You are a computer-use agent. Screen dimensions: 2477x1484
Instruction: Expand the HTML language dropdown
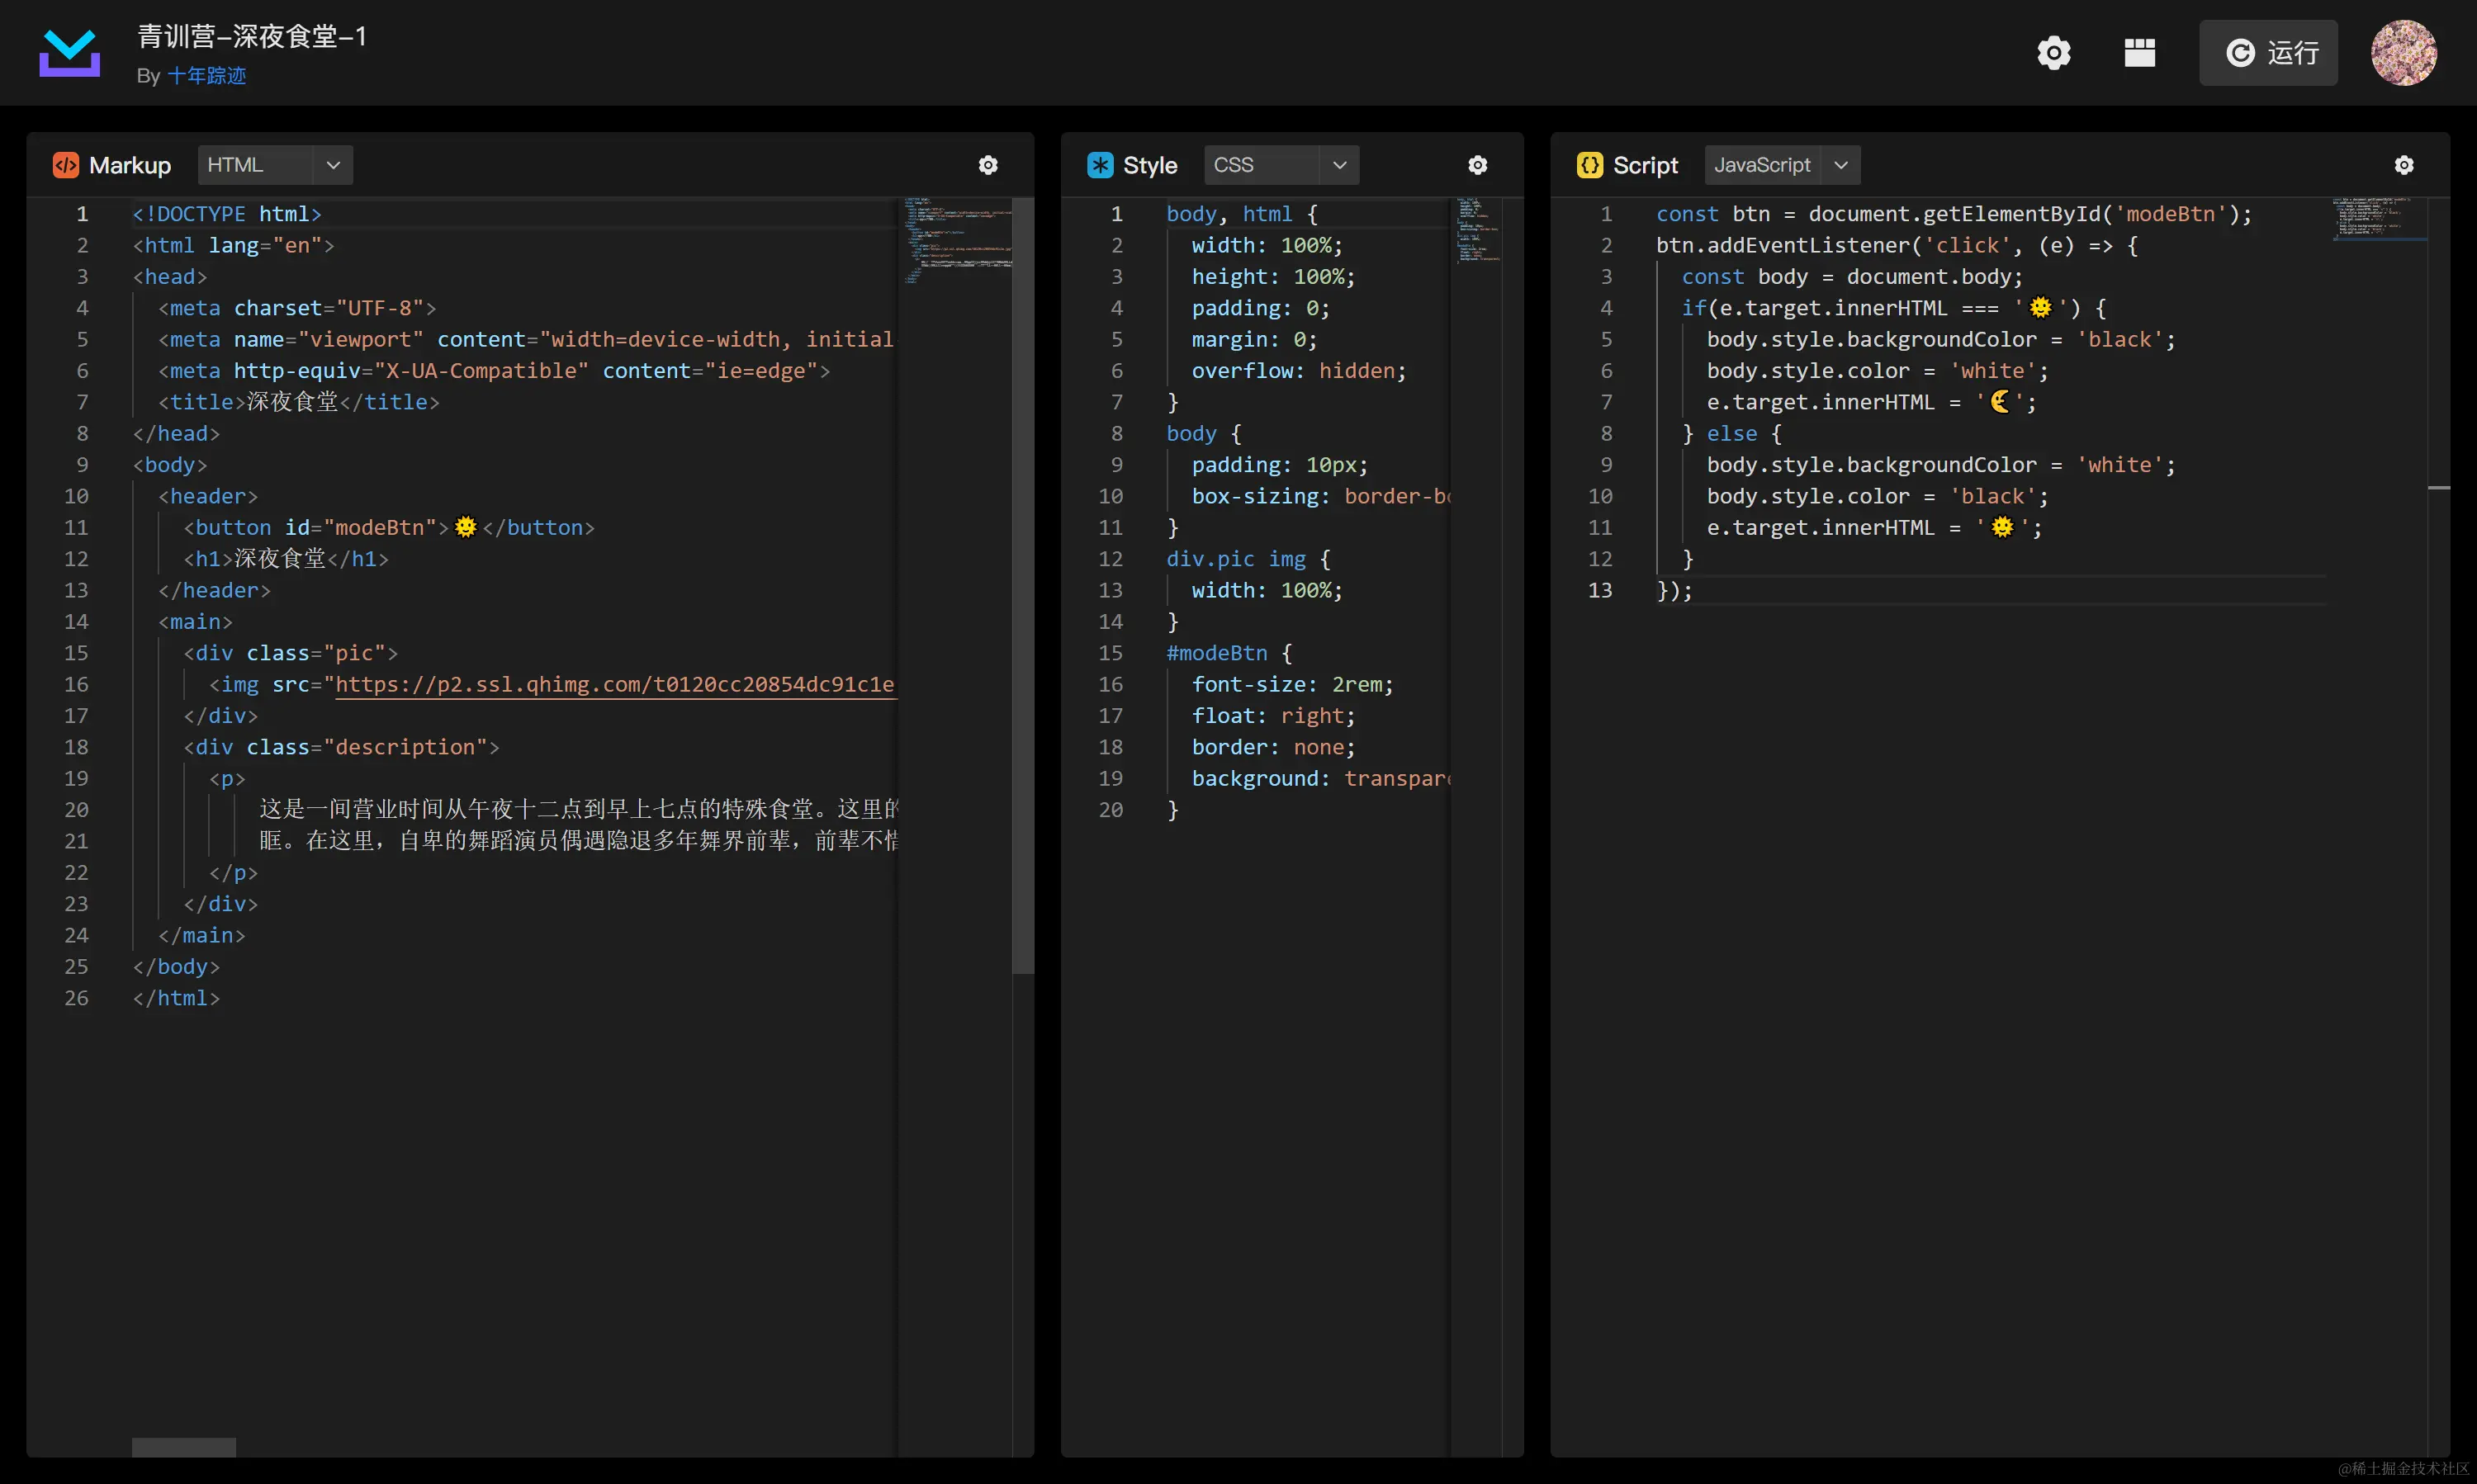[x=275, y=165]
